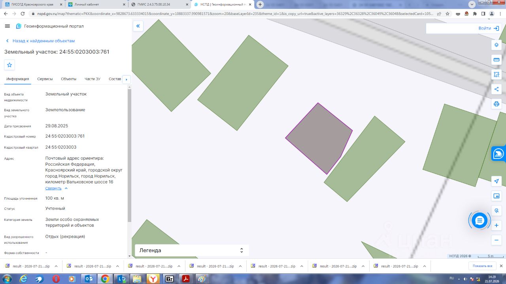Show the overview map window
The width and height of the screenshot is (506, 284).
pos(497,196)
